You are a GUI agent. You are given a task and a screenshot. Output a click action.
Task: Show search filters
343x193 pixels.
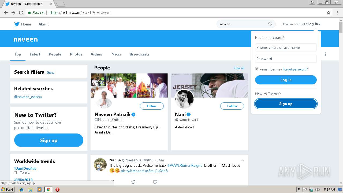pos(50,73)
